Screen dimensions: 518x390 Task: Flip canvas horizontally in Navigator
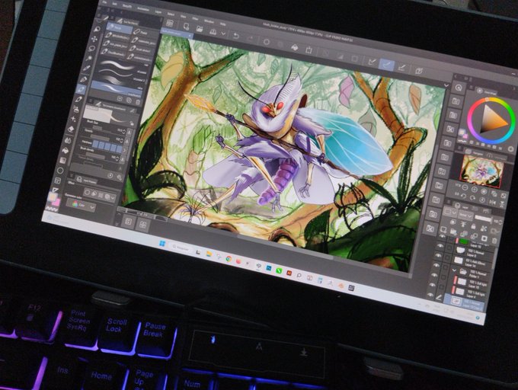[x=492, y=202]
